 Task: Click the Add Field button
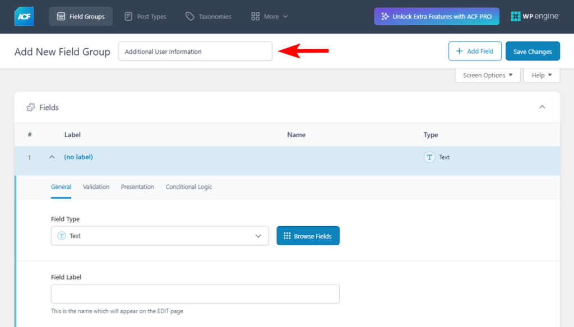475,50
